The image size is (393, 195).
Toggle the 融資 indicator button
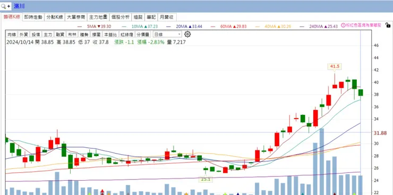pyautogui.click(x=59, y=35)
